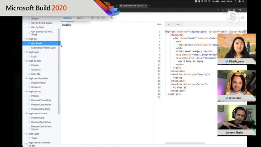
Task: Open the Simple story
Action: [x=35, y=18]
